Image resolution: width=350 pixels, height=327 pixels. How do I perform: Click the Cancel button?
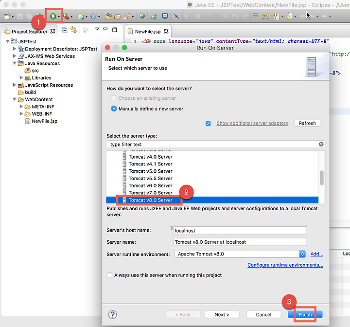pyautogui.click(x=263, y=314)
